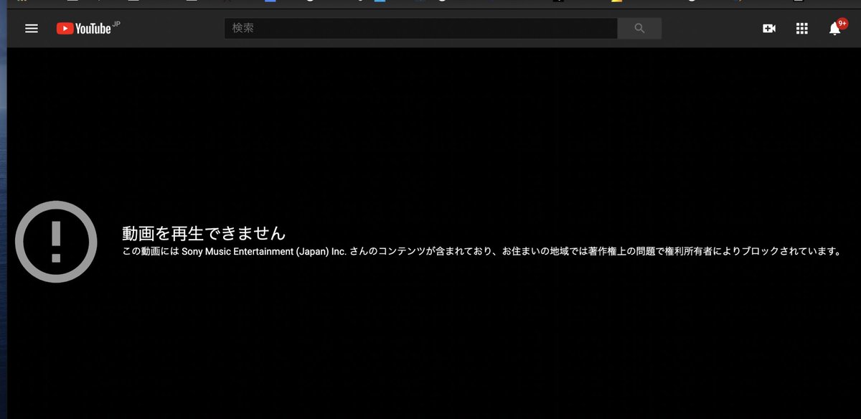Viewport: 861px width, 419px height.
Task: Focus the 検索 search input field
Action: pos(420,28)
